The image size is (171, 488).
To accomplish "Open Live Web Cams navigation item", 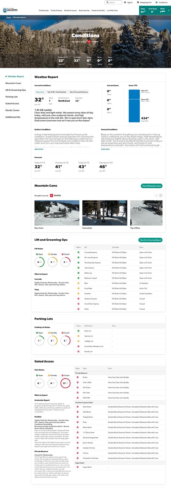I will (113, 11).
